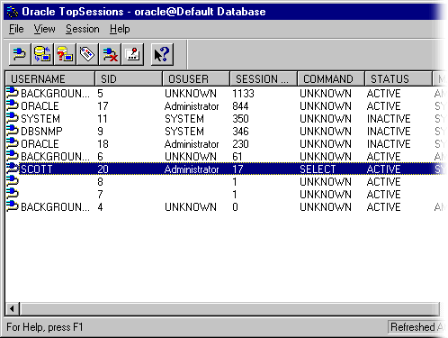Click SYSTEM OSUSER in DBSNMP row
Viewport: 448px width, 338px height.
click(x=184, y=132)
